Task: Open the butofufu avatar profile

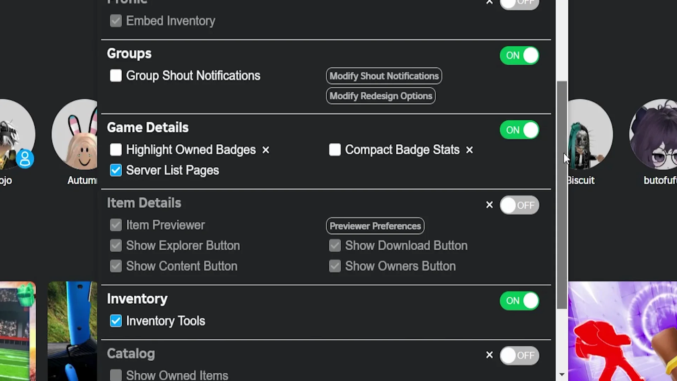Action: 654,134
